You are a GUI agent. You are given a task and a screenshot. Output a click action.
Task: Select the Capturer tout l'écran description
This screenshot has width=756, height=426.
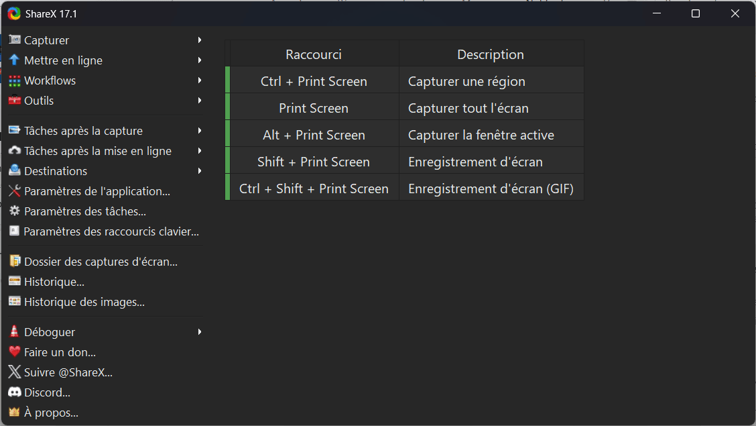click(x=491, y=108)
